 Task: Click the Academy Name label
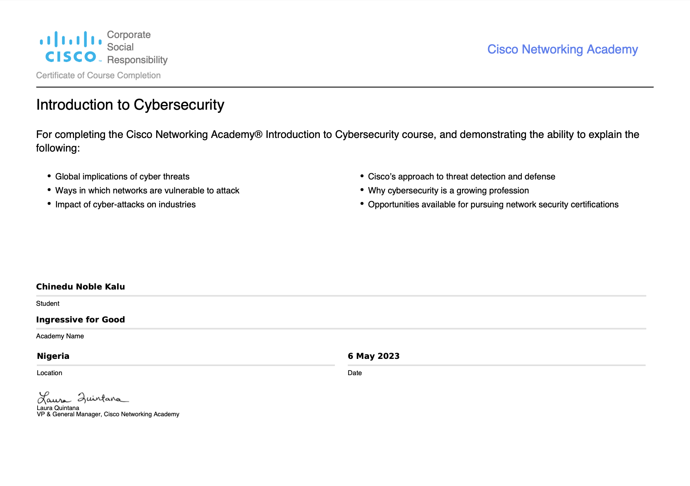tap(60, 336)
